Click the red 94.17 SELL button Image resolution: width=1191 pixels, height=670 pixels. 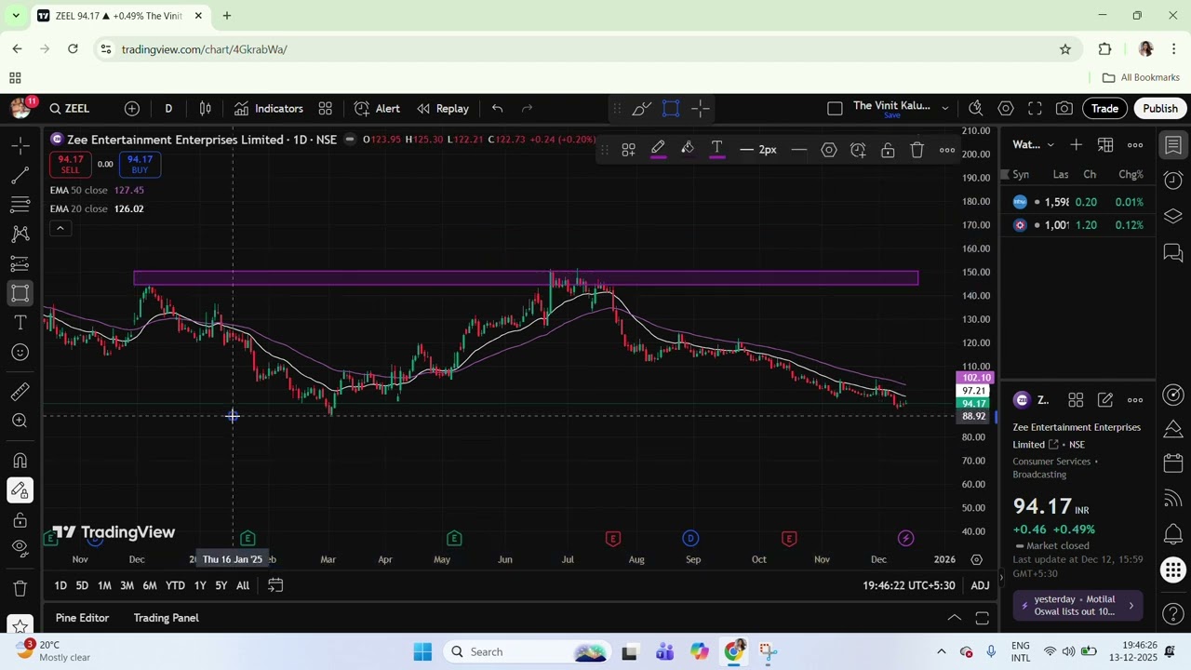[x=70, y=165]
